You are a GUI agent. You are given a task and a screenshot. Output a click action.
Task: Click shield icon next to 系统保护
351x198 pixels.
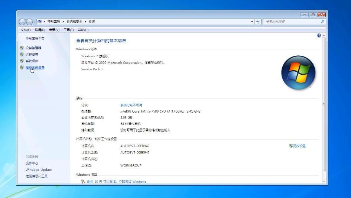click(x=22, y=61)
